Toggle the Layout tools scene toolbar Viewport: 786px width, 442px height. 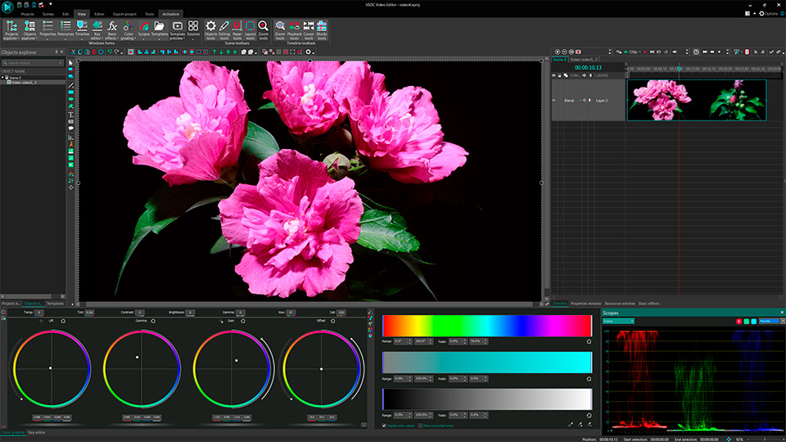251,30
